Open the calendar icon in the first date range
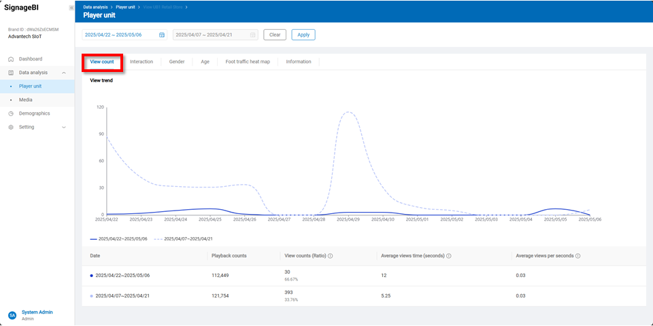653x326 pixels. pos(162,35)
